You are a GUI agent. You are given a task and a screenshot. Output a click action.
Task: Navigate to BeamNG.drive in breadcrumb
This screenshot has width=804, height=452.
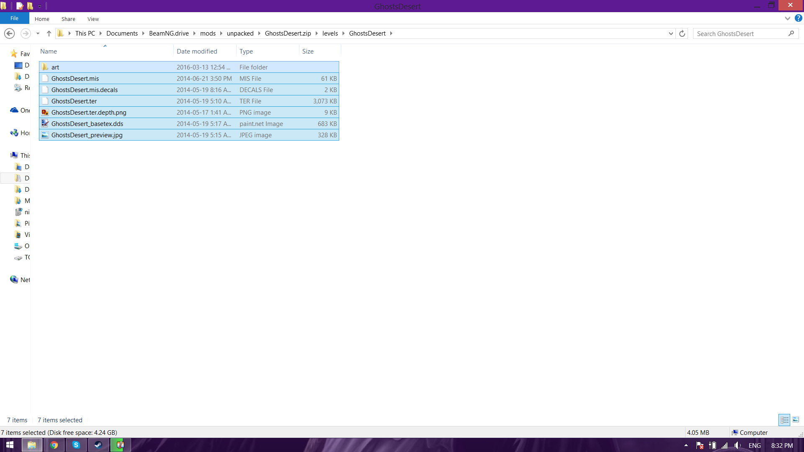(169, 33)
